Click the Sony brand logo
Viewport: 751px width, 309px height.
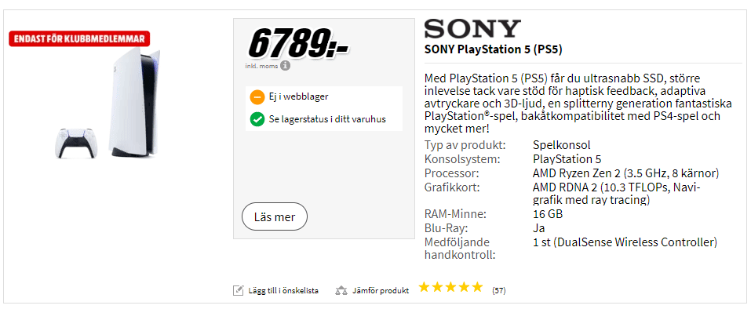pyautogui.click(x=472, y=29)
